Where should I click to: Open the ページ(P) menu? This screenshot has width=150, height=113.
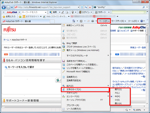(104, 21)
